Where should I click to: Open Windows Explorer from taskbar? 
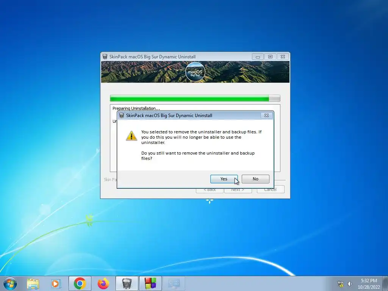[33, 283]
